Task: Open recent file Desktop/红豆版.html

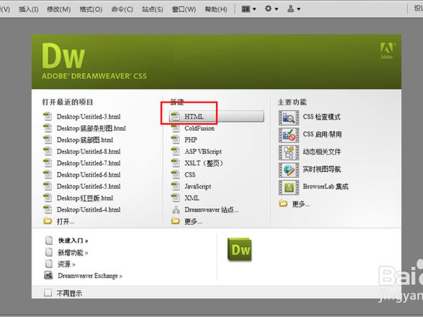Action: coord(85,198)
